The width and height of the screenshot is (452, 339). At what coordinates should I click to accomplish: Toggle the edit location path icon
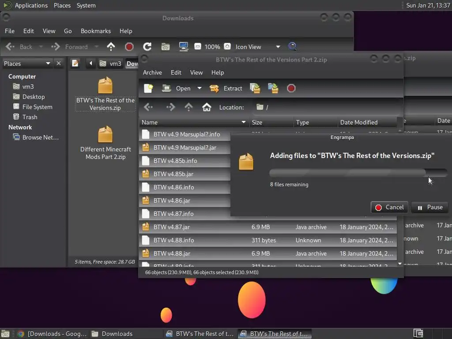[75, 63]
